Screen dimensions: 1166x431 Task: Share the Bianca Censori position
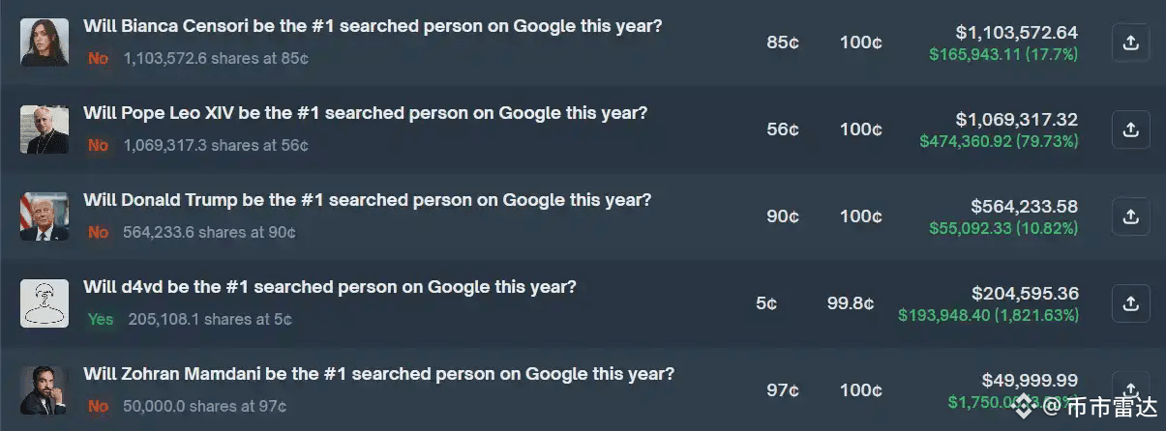click(1130, 43)
